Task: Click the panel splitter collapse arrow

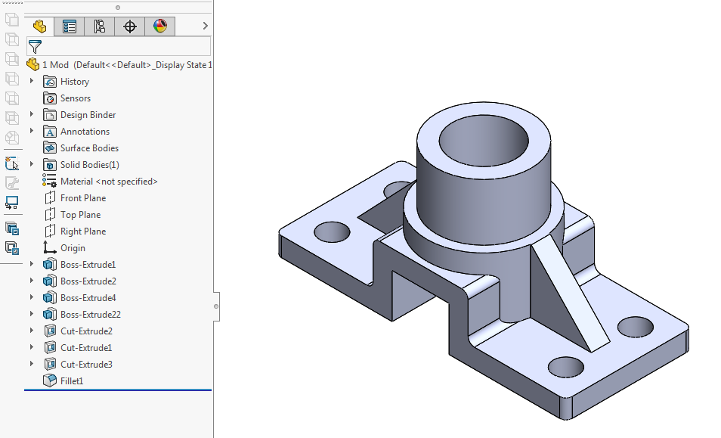Action: click(x=215, y=306)
